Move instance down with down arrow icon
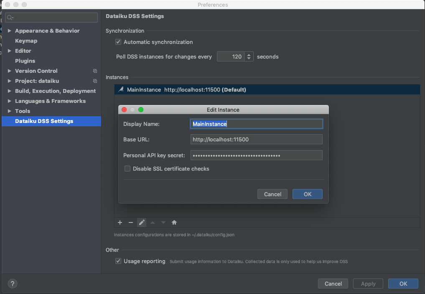This screenshot has height=294, width=425. [x=163, y=222]
